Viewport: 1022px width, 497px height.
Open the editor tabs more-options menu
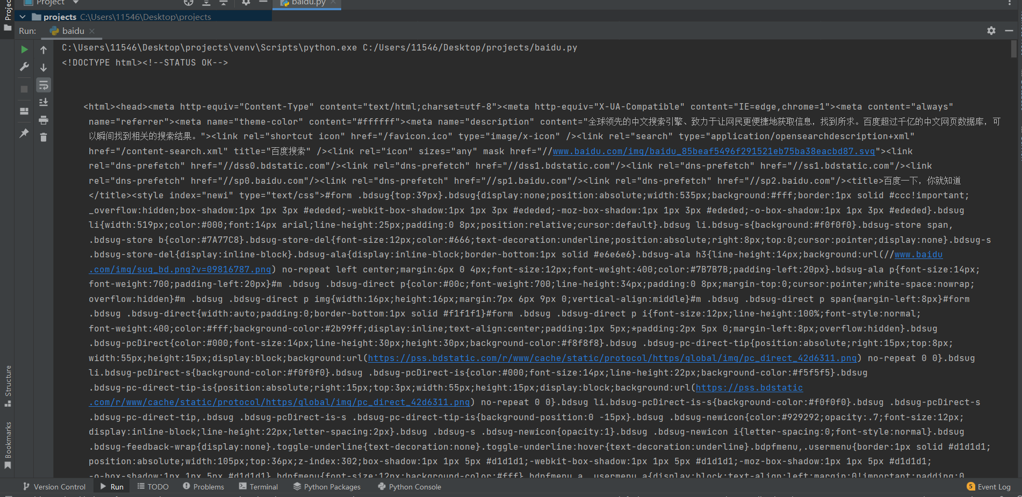(1009, 3)
